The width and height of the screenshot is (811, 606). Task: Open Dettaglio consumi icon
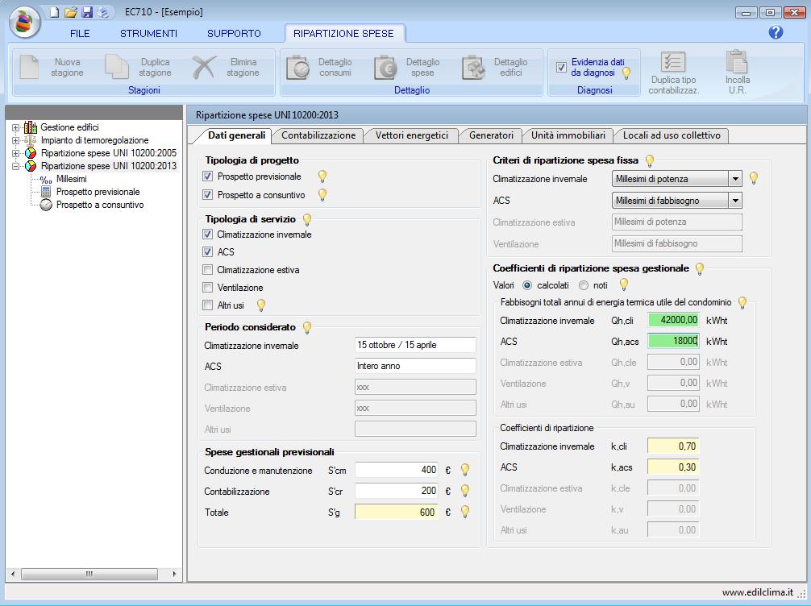(298, 67)
